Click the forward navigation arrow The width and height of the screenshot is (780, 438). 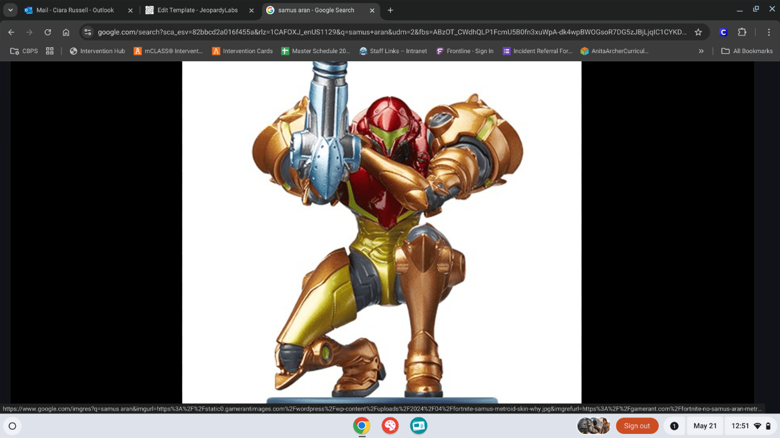pos(29,32)
